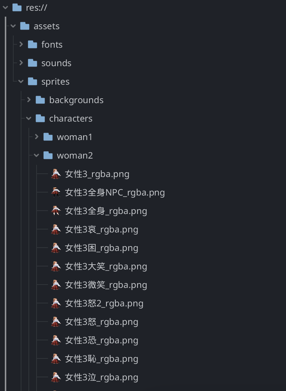The width and height of the screenshot is (286, 391).
Task: Expand the fonts folder arrow
Action: (21, 44)
